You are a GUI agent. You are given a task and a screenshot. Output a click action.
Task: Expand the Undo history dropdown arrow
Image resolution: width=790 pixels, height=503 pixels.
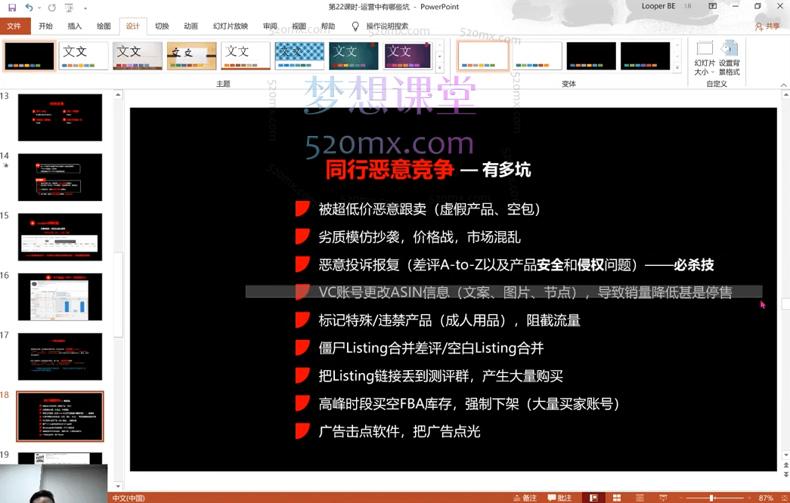tap(39, 7)
